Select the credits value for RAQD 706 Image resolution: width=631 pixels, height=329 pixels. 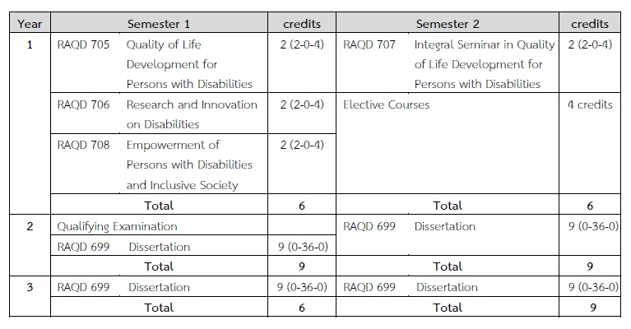pos(301,104)
